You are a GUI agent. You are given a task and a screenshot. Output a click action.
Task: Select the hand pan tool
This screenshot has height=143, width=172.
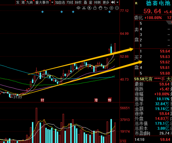tap(100, 8)
